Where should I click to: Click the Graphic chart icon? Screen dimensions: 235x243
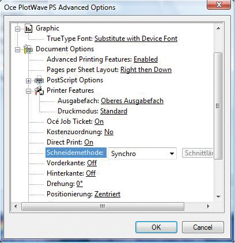tap(28, 29)
